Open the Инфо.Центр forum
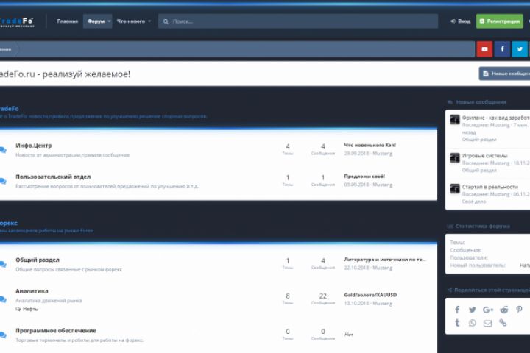This screenshot has width=530, height=353. [x=33, y=146]
